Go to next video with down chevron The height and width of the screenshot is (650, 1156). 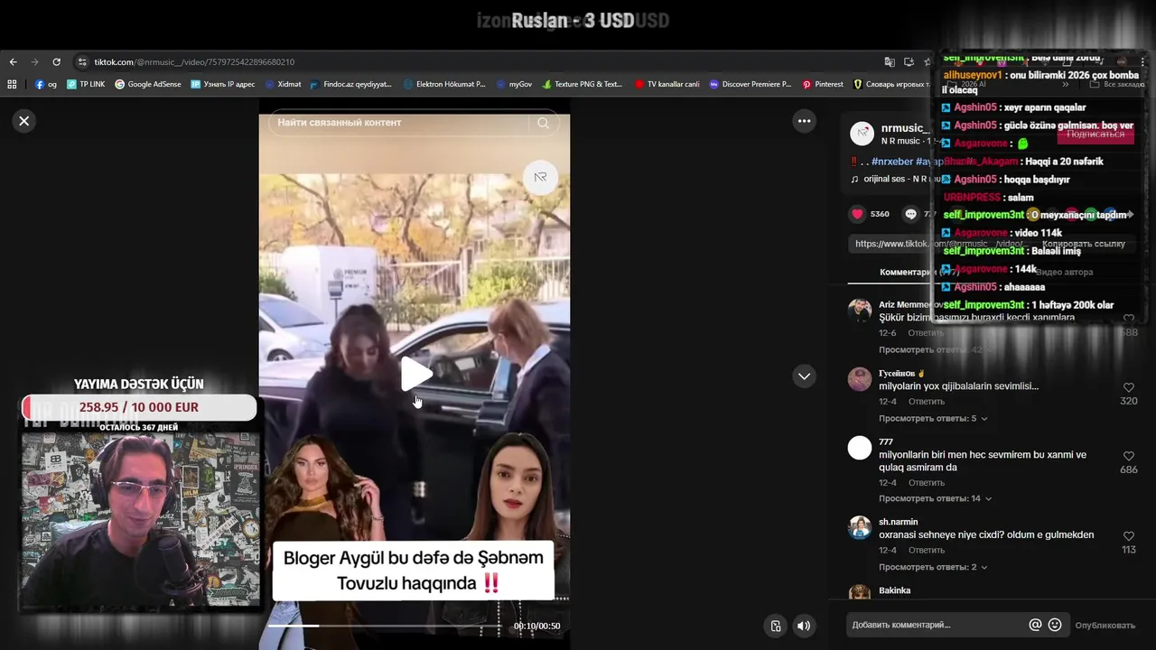click(804, 376)
